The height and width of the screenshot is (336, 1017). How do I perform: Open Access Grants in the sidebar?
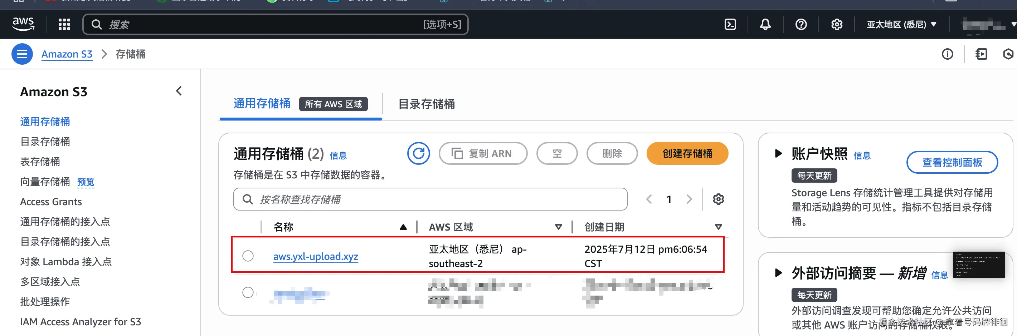click(x=51, y=202)
